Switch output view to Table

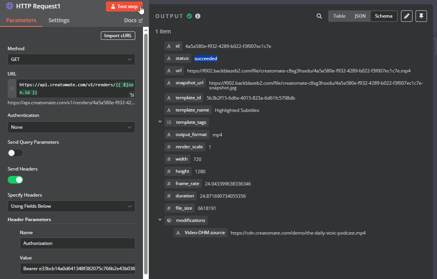point(339,16)
